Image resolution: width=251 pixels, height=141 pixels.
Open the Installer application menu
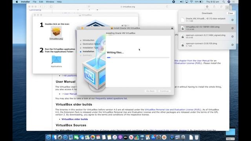click(x=25, y=2)
